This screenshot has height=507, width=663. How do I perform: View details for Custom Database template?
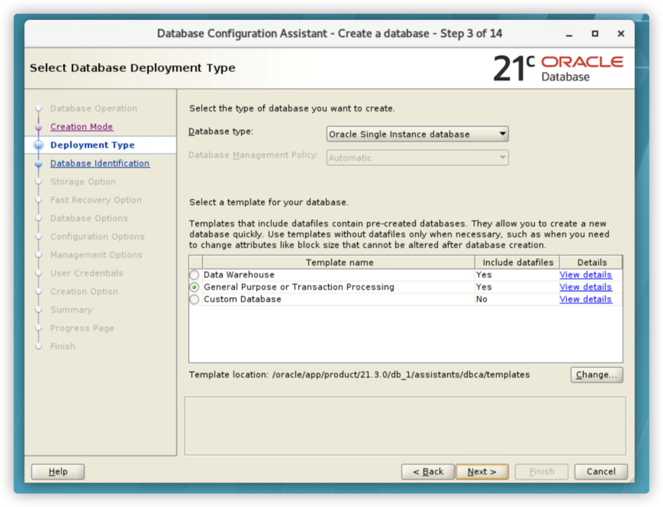[x=586, y=300]
